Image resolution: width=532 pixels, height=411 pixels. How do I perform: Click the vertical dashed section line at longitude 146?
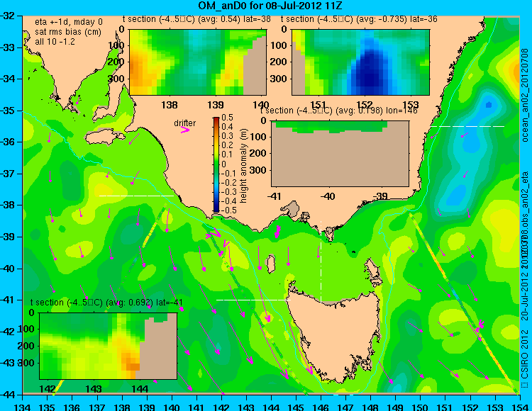click(321, 261)
